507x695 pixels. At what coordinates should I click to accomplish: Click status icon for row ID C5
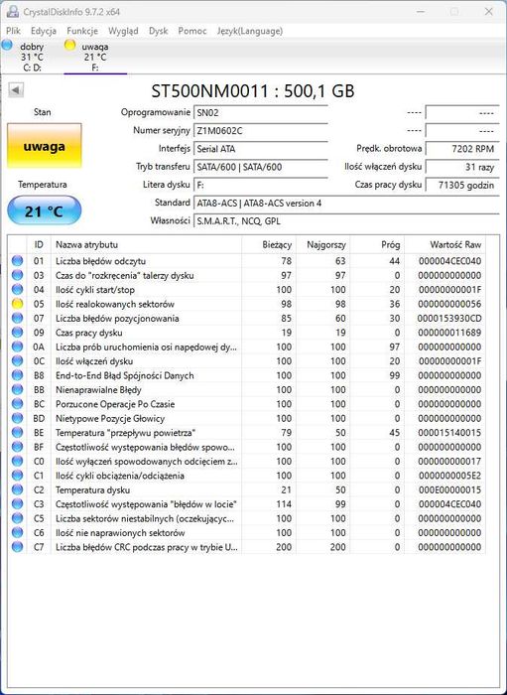17,518
